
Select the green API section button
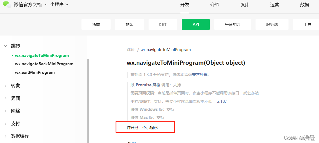point(196,24)
